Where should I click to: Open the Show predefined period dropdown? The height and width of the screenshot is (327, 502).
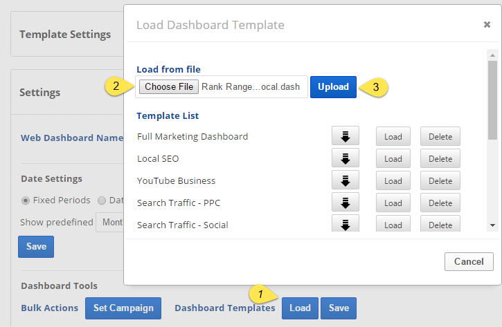(x=111, y=223)
